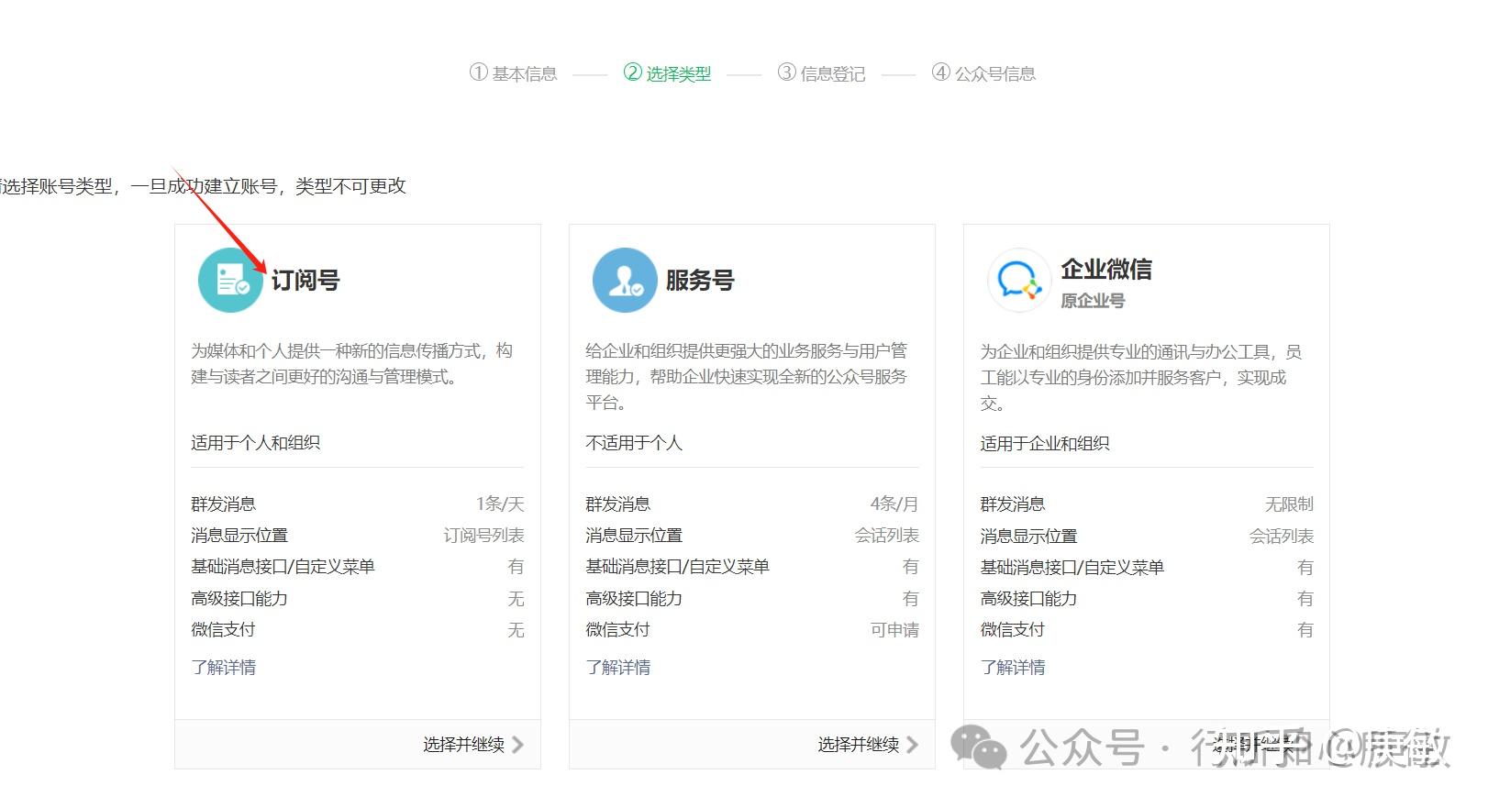Screen dimensions: 1488x808
Task: Click the 1条/天 value in 订阅号 card
Action: pos(500,504)
